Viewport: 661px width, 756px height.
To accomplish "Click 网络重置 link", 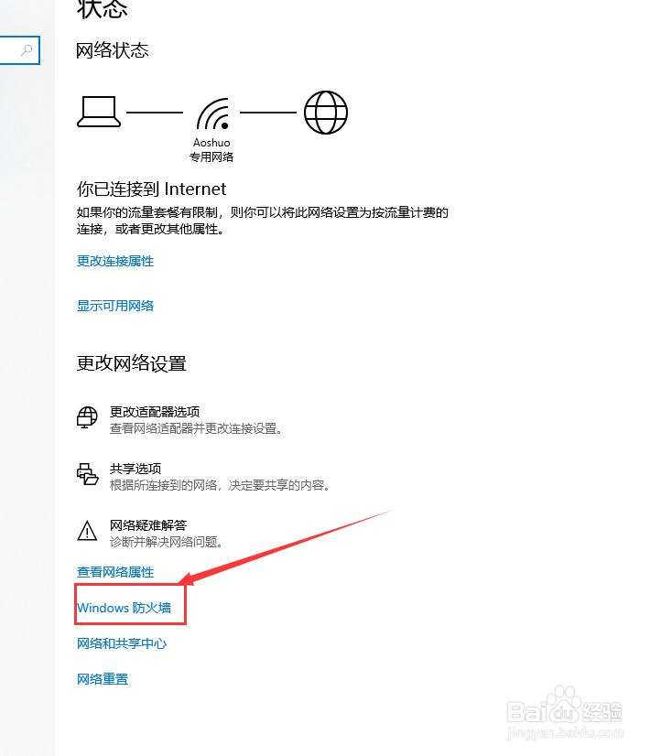I will coord(103,679).
